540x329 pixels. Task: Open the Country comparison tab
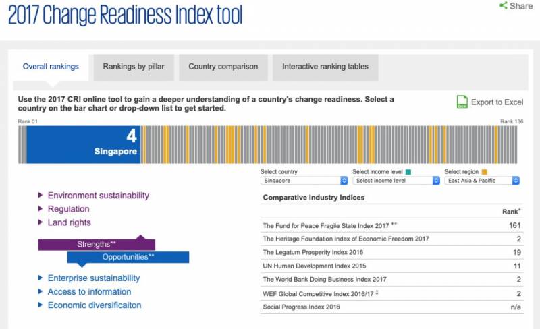click(x=223, y=67)
